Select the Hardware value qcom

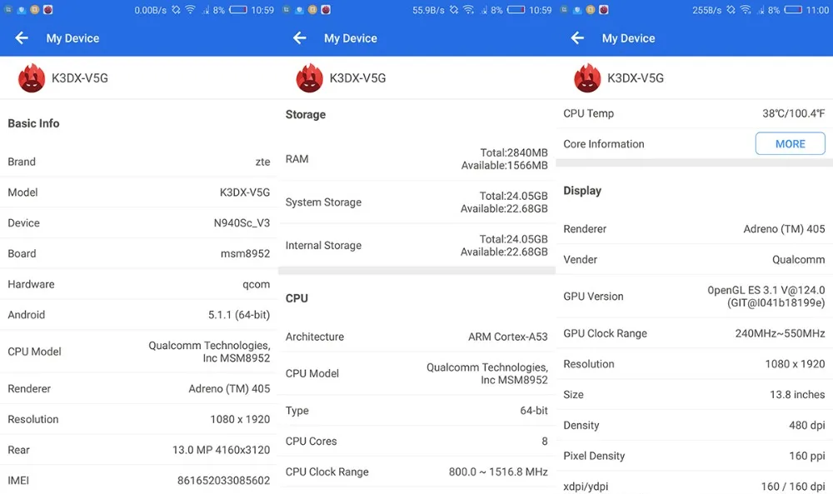click(x=256, y=285)
